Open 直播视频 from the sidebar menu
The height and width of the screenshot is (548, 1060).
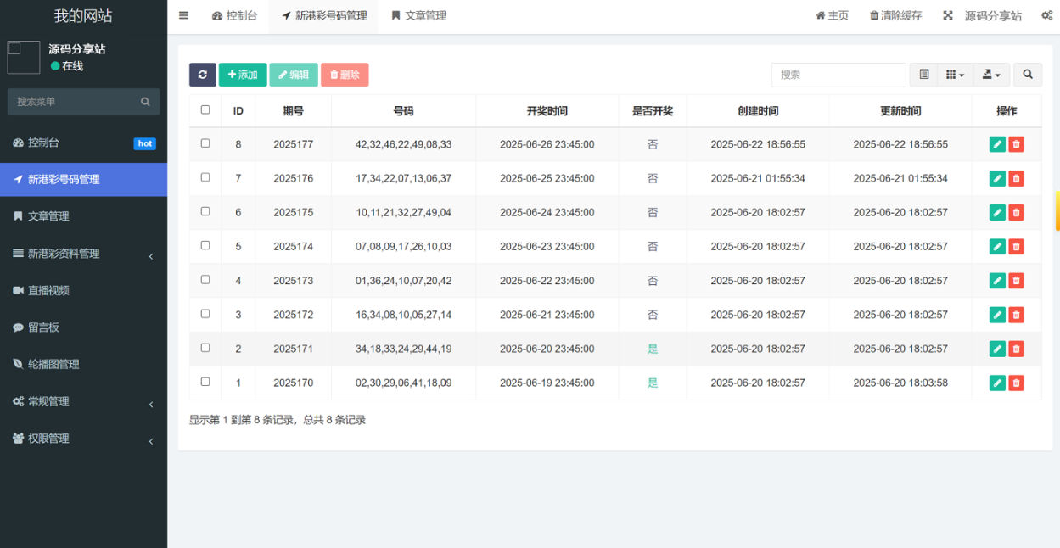point(48,290)
